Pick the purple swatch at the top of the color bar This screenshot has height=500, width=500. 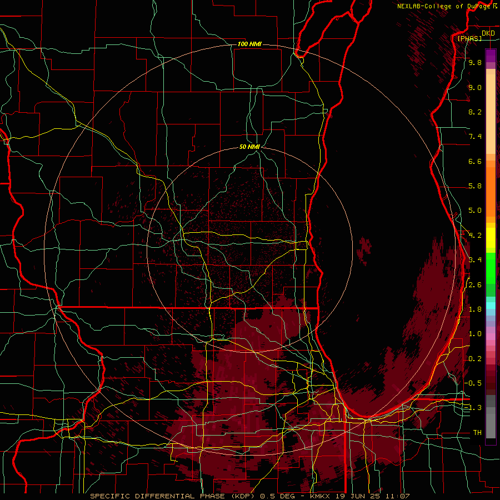coord(491,56)
